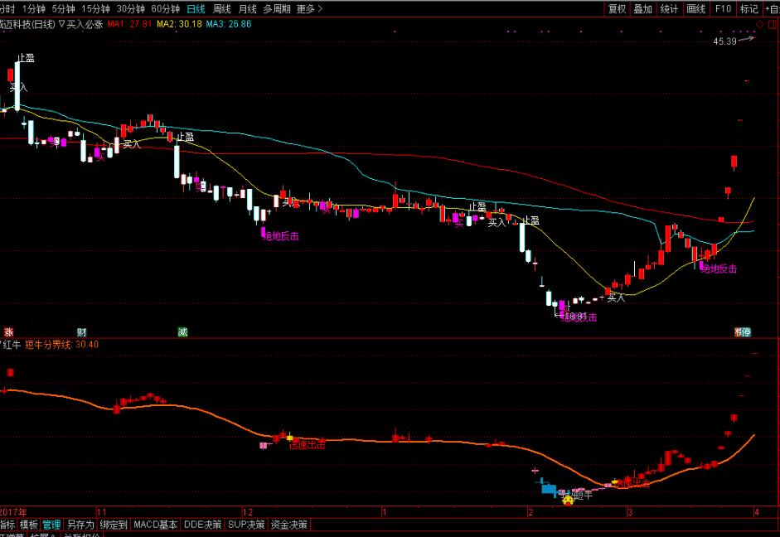This screenshot has width=780, height=537.
Task: Click the 涨停 marker icon
Action: (742, 331)
